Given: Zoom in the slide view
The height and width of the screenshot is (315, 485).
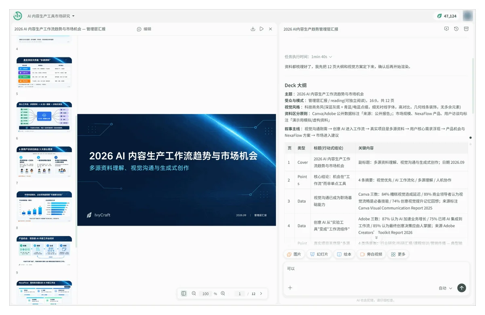Looking at the screenshot, I should tap(223, 294).
